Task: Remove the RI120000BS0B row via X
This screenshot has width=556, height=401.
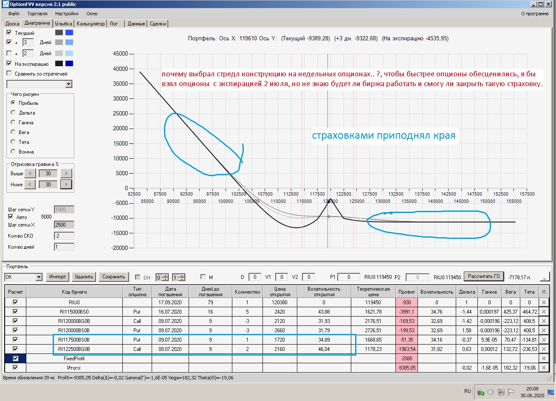Action: (543, 330)
